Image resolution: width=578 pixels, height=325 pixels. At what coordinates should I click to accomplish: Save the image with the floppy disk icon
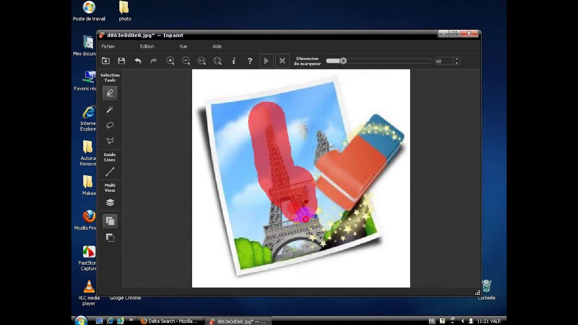(121, 61)
